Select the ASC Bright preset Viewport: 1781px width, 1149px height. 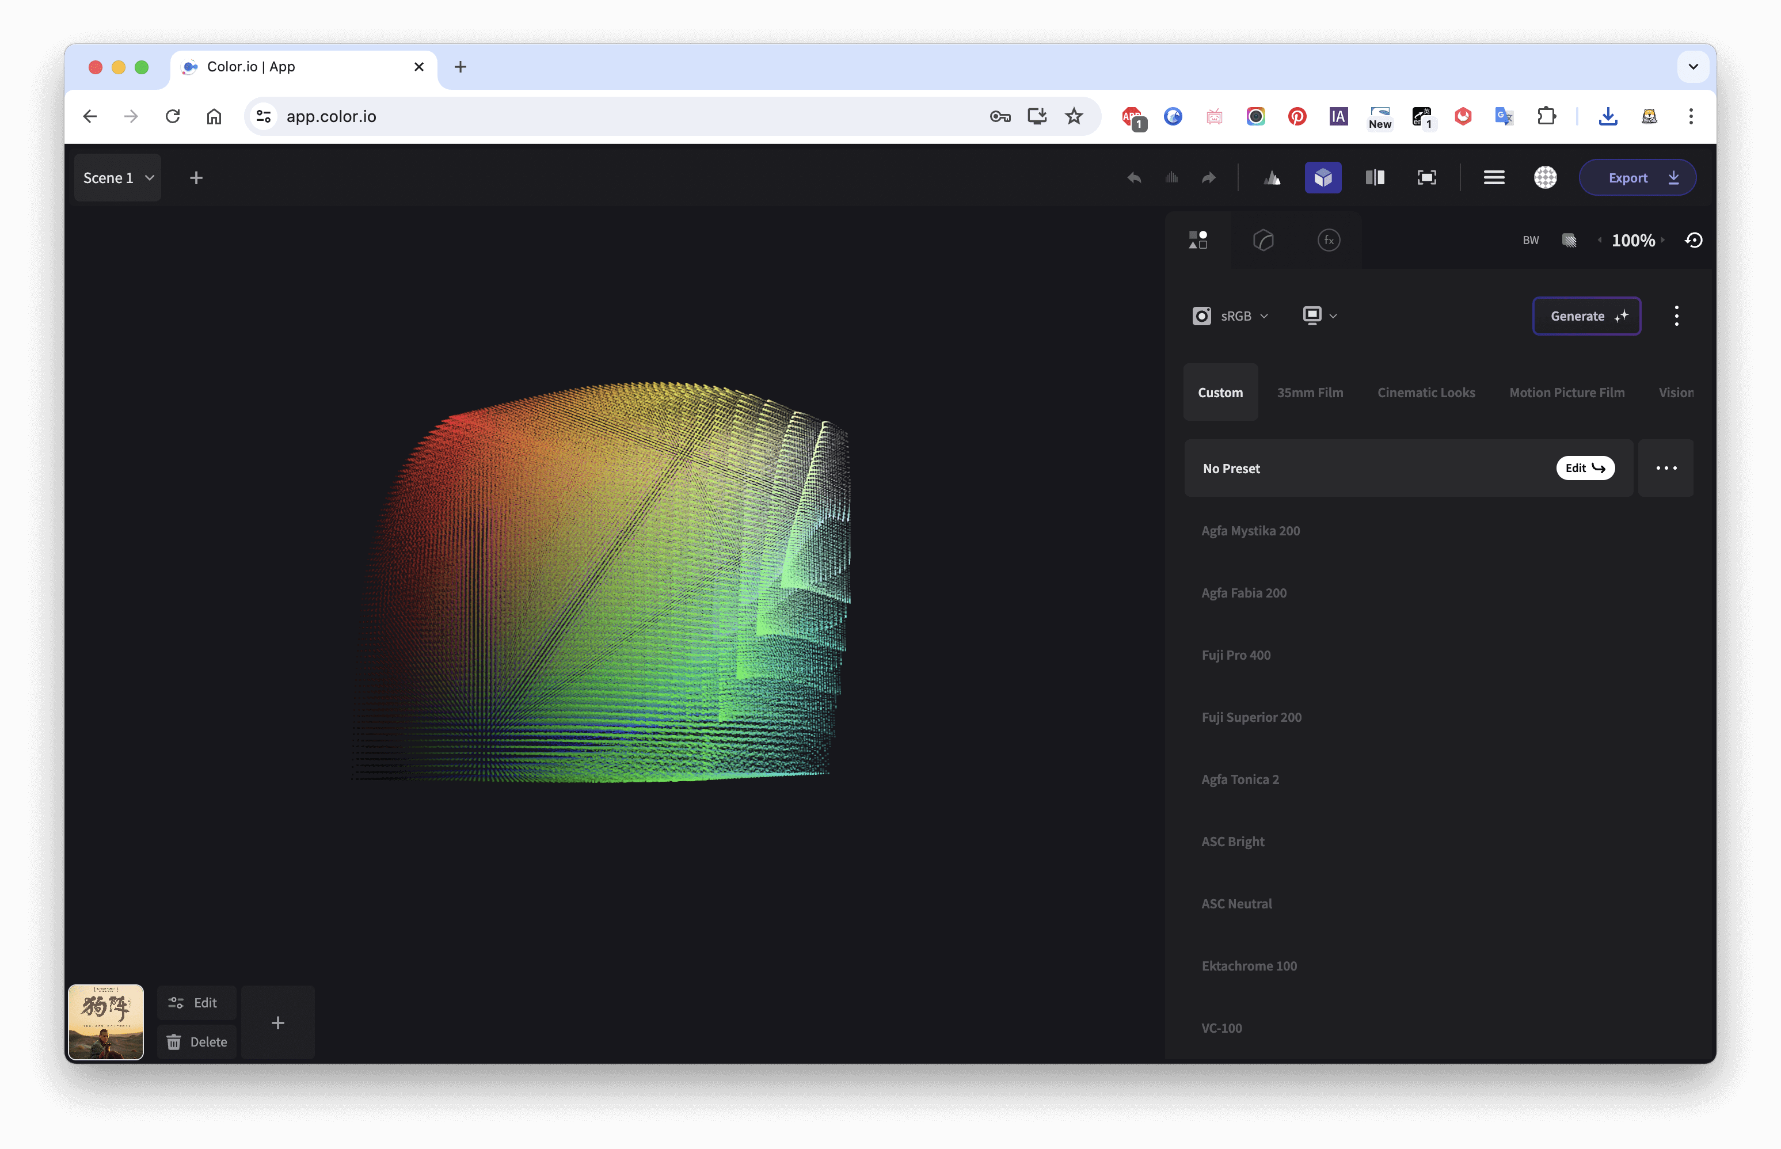[1232, 842]
